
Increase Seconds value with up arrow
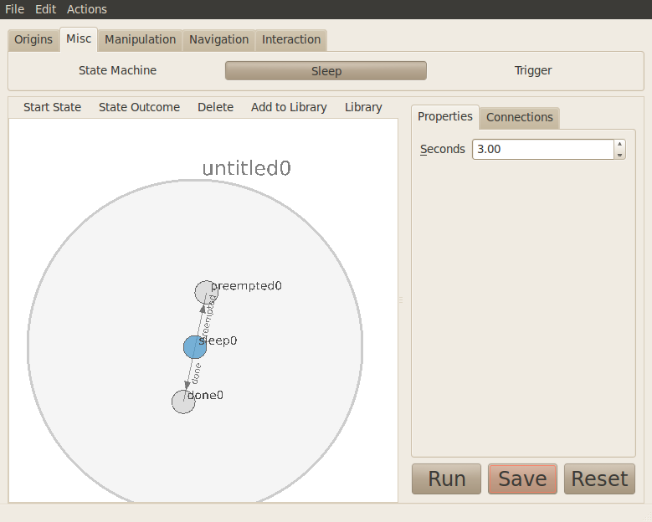tap(619, 144)
